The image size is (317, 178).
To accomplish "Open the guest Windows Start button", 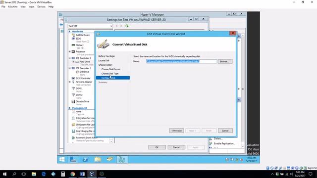I will click(x=62, y=159).
